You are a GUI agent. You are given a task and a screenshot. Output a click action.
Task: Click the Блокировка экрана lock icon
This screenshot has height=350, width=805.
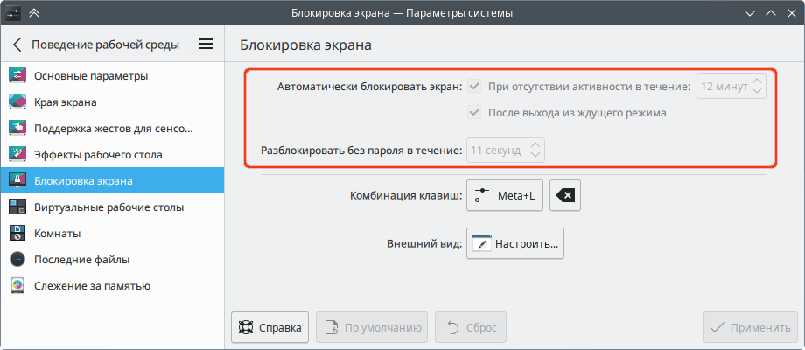coord(17,180)
